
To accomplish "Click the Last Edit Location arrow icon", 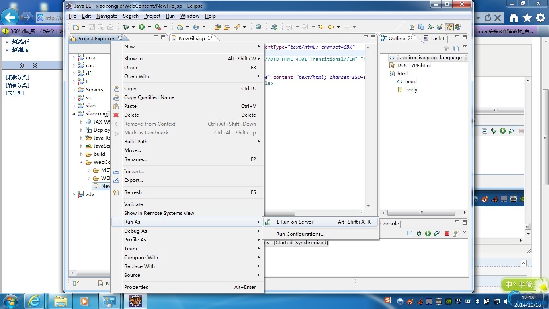I will (321, 27).
